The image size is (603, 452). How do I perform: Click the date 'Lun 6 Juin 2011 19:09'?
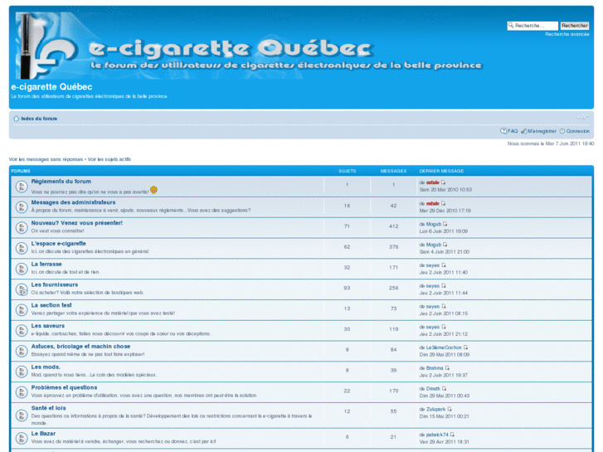444,231
